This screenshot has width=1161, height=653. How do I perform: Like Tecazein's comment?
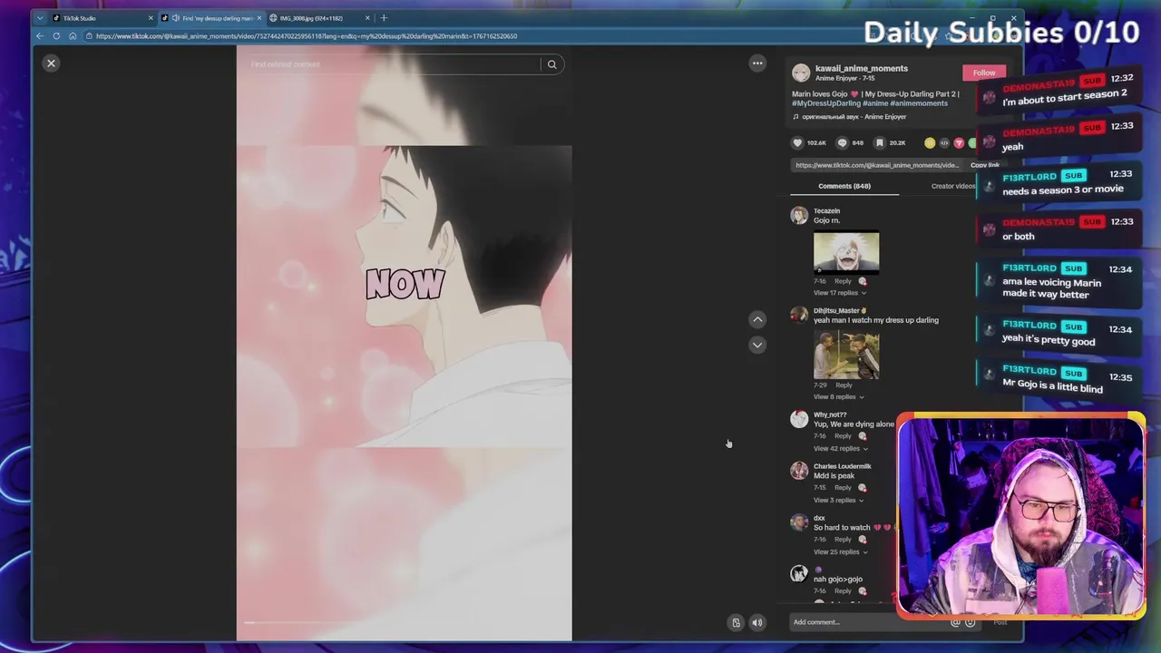863,281
